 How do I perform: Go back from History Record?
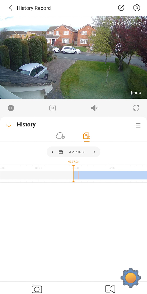11,8
